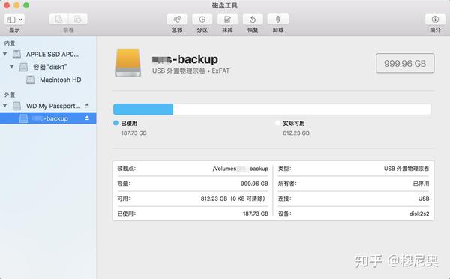
Task: Click the 设备 disk2s2 value
Action: 419,214
